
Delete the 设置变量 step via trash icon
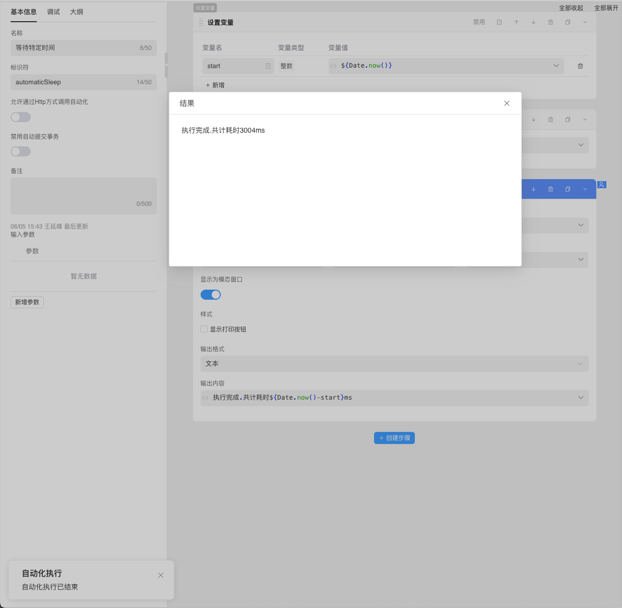coord(550,22)
